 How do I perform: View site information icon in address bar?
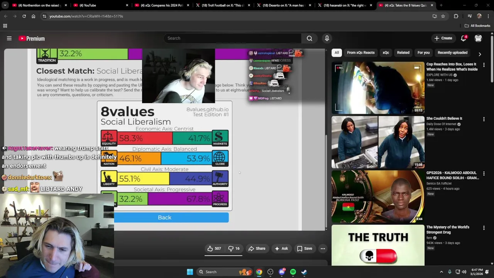pos(44,16)
